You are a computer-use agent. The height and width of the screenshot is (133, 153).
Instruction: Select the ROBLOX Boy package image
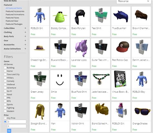(141, 80)
